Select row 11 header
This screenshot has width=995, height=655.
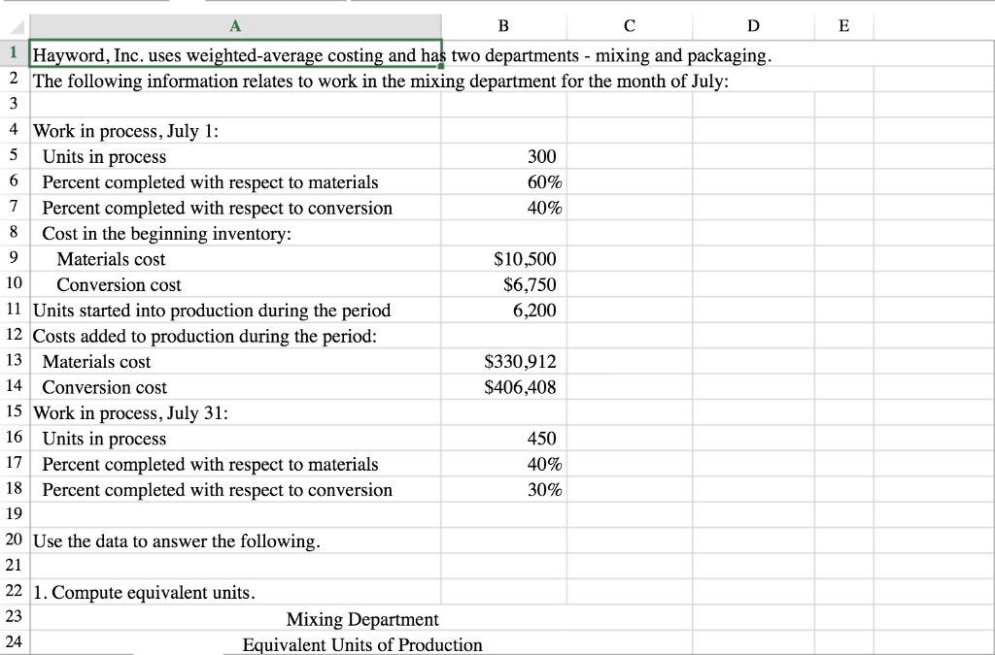click(14, 310)
